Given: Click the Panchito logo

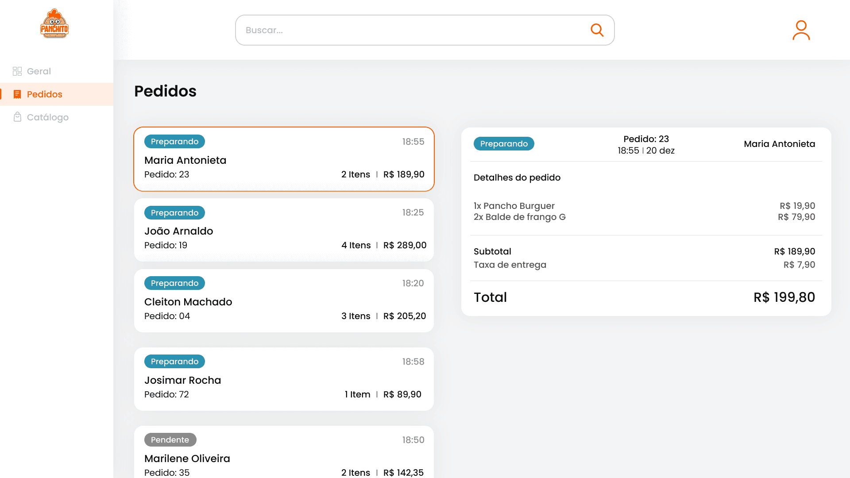Looking at the screenshot, I should (54, 24).
